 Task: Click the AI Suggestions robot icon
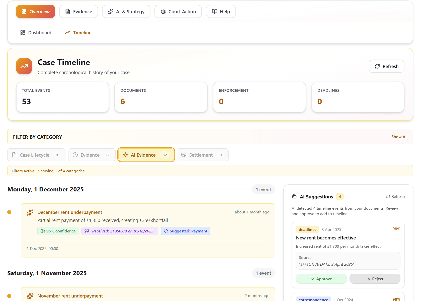(x=294, y=197)
